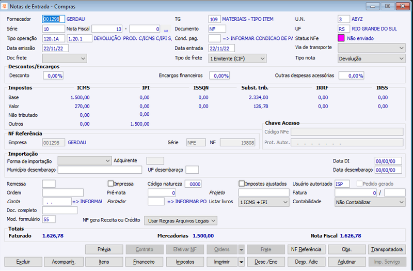Open the Tipo nota Devolução dropdown

click(x=371, y=58)
